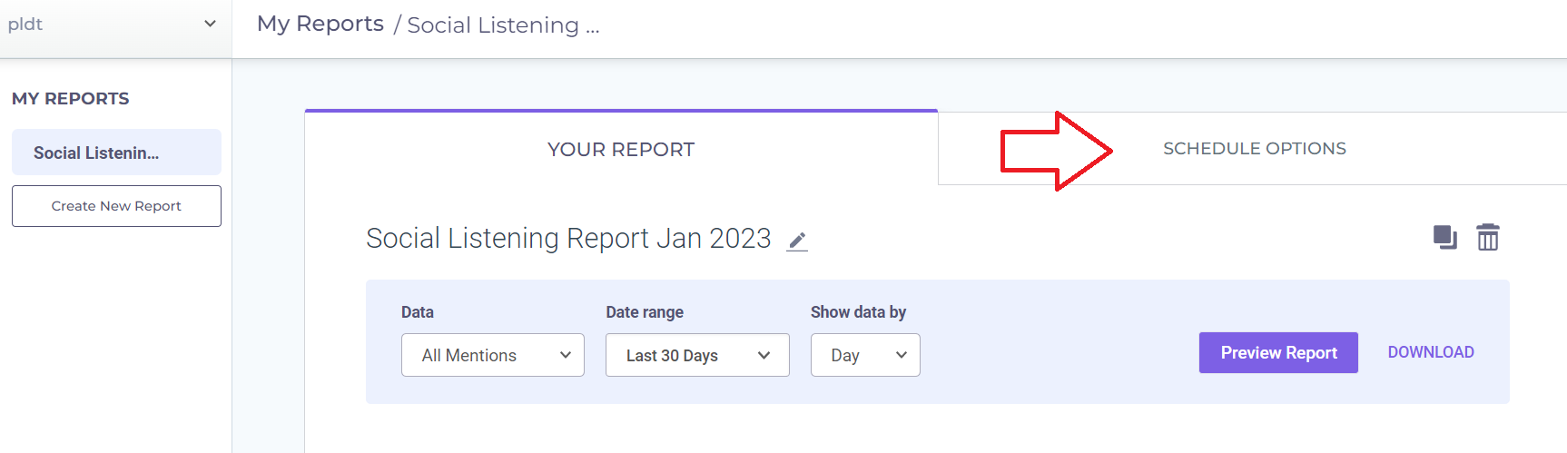Select the Your Report tab
1567x453 pixels.
coord(621,149)
